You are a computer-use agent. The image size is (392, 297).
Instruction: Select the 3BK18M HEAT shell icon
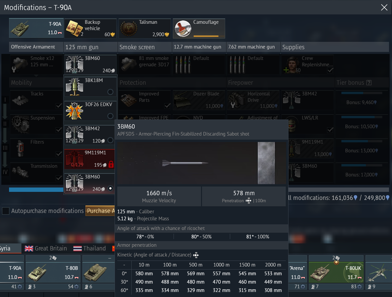74,87
